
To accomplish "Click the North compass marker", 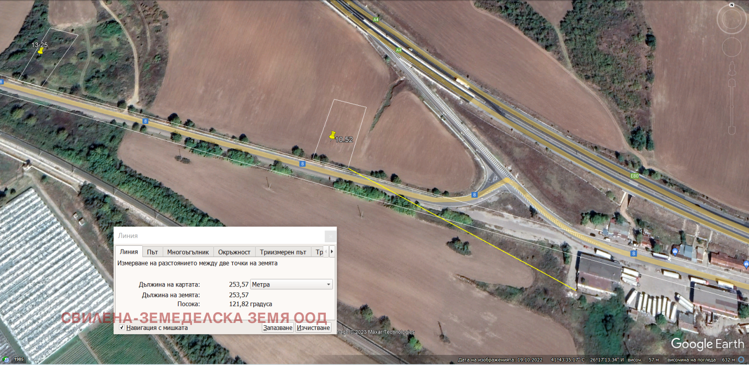I will (x=732, y=5).
